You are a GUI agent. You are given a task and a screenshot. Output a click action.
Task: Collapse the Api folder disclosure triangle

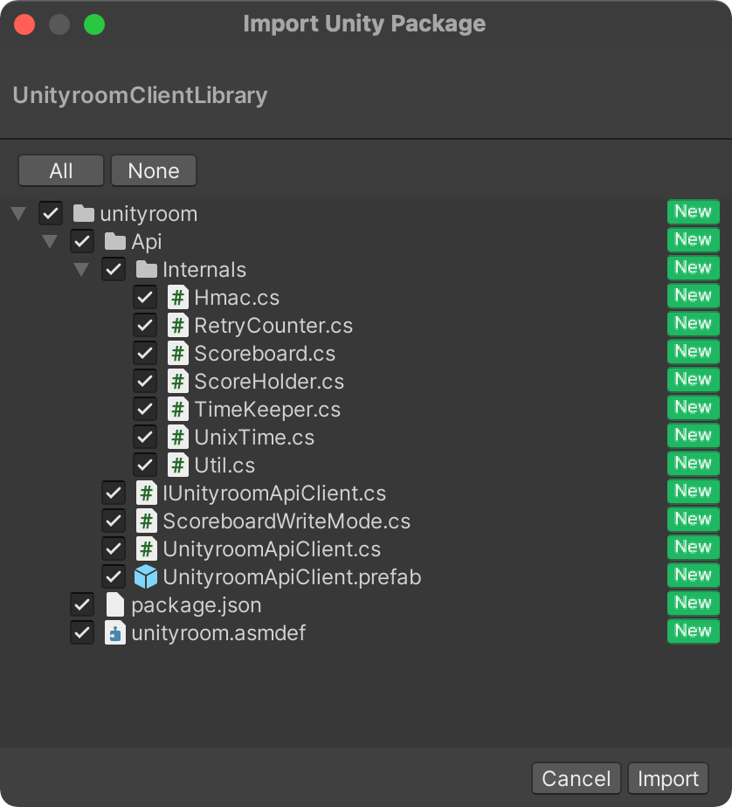pyautogui.click(x=50, y=241)
